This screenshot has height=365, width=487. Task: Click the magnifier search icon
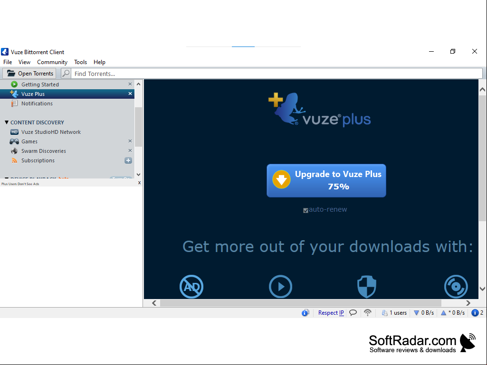66,74
